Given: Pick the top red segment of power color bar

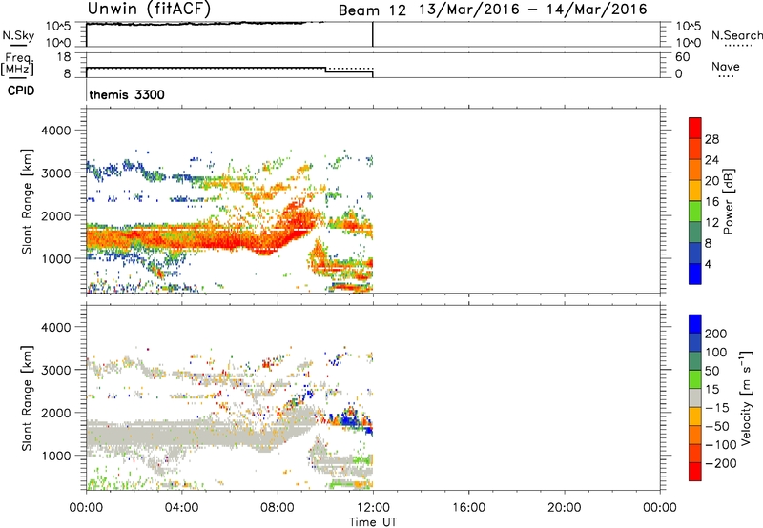Looking at the screenshot, I should tap(695, 128).
